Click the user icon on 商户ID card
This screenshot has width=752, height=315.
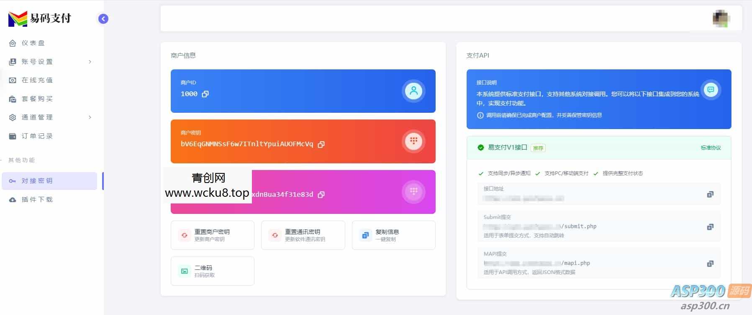click(413, 91)
